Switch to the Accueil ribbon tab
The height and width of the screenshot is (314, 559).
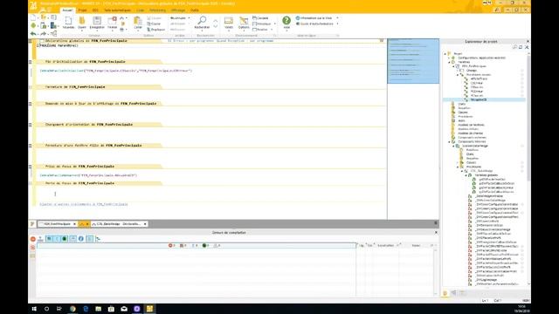click(x=67, y=10)
